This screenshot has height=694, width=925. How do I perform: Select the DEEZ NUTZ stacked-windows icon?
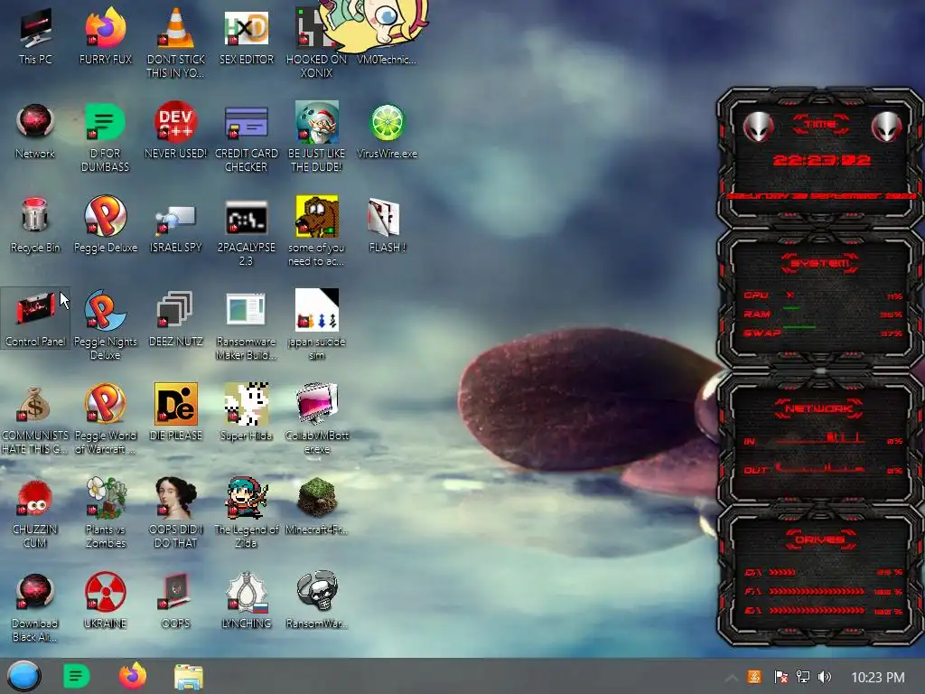176,319
